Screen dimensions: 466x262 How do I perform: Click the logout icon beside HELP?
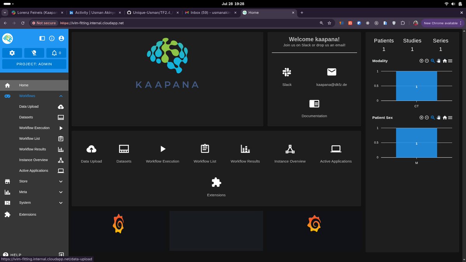pos(61,255)
